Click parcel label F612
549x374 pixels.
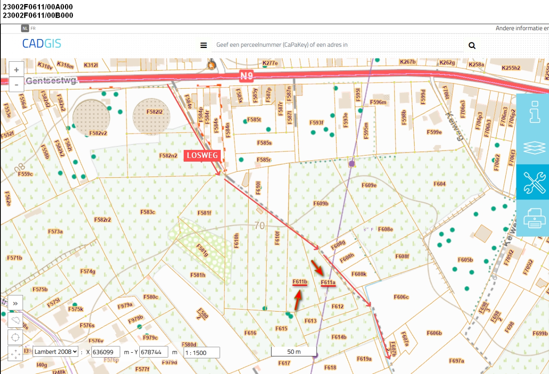pos(338,306)
